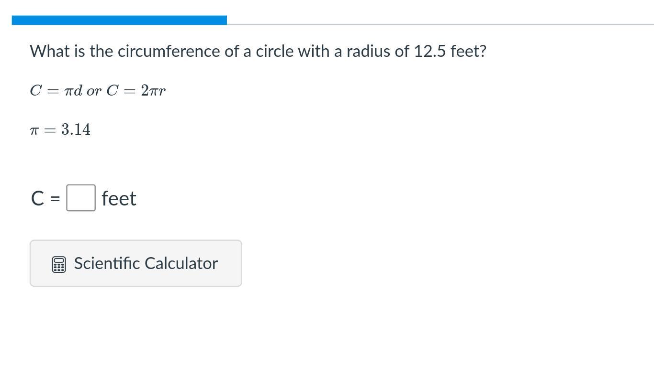Click the '3.14' value
This screenshot has width=654, height=367.
[76, 130]
